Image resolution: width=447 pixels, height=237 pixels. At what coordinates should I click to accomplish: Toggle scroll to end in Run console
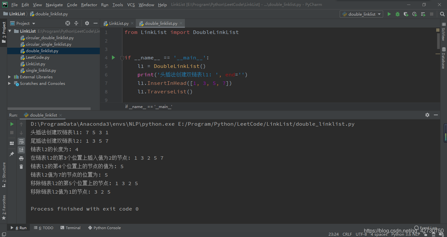pos(21,150)
